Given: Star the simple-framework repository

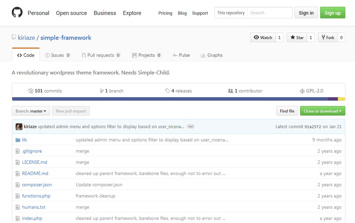Looking at the screenshot, I should pos(297,37).
